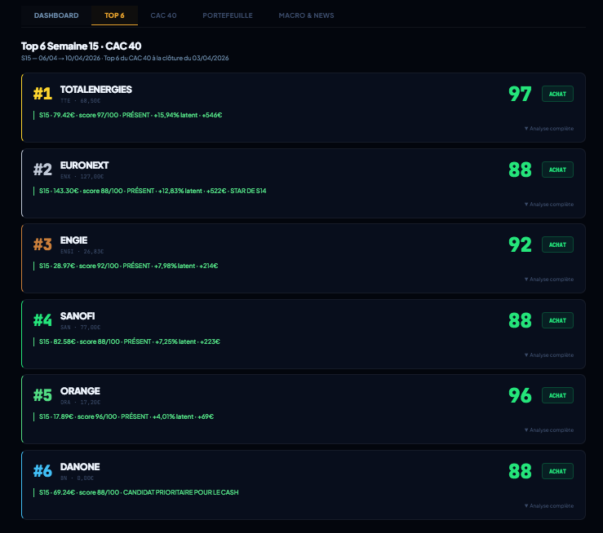This screenshot has width=603, height=533.
Task: Click the ACHAT button for TotalEnergies
Action: coord(557,94)
